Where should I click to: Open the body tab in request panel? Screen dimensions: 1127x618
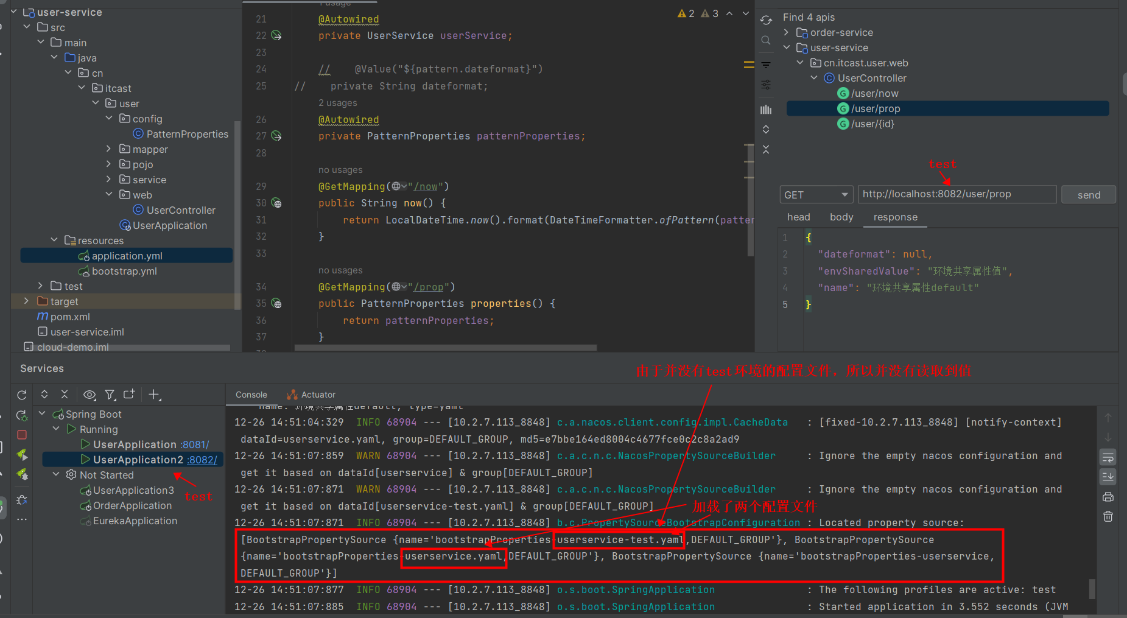(841, 217)
